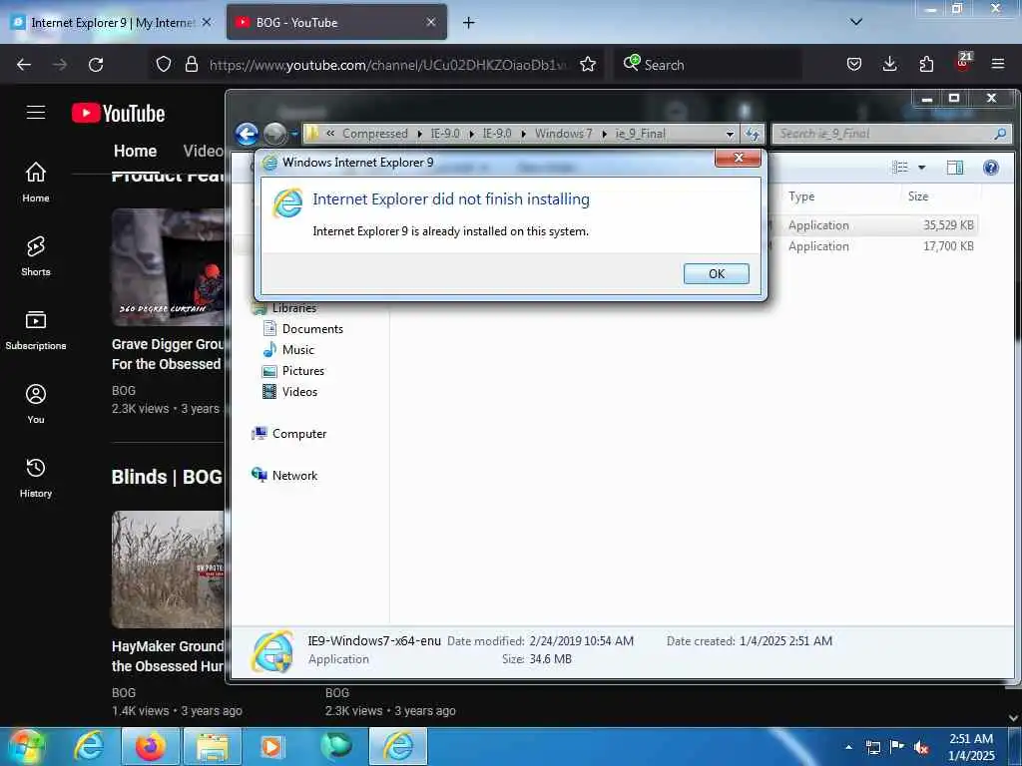Launch Firefox from the taskbar
This screenshot has width=1022, height=766.
pos(150,747)
